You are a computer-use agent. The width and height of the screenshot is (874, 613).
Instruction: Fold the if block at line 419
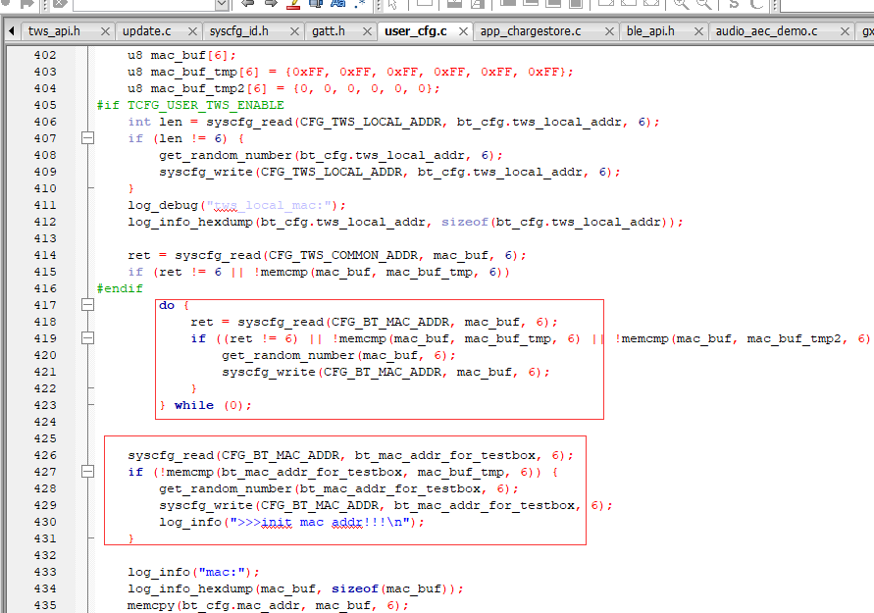click(87, 337)
